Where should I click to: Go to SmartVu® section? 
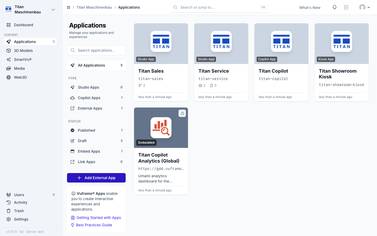(30, 60)
